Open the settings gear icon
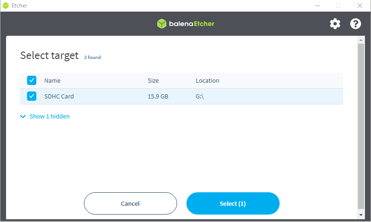This screenshot has height=222, width=371. [x=335, y=24]
